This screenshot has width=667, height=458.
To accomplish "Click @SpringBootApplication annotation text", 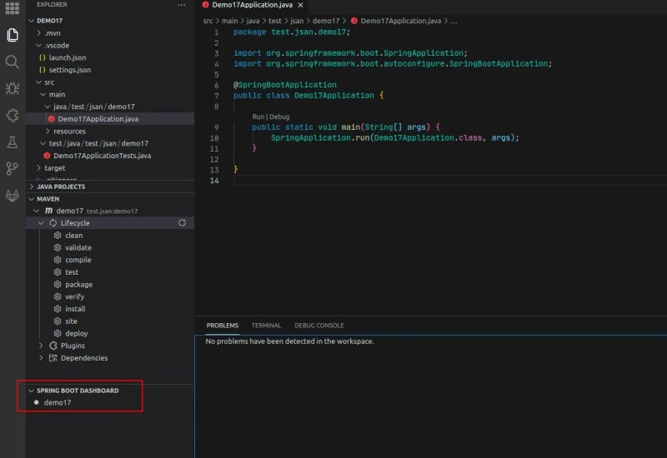I will click(284, 85).
